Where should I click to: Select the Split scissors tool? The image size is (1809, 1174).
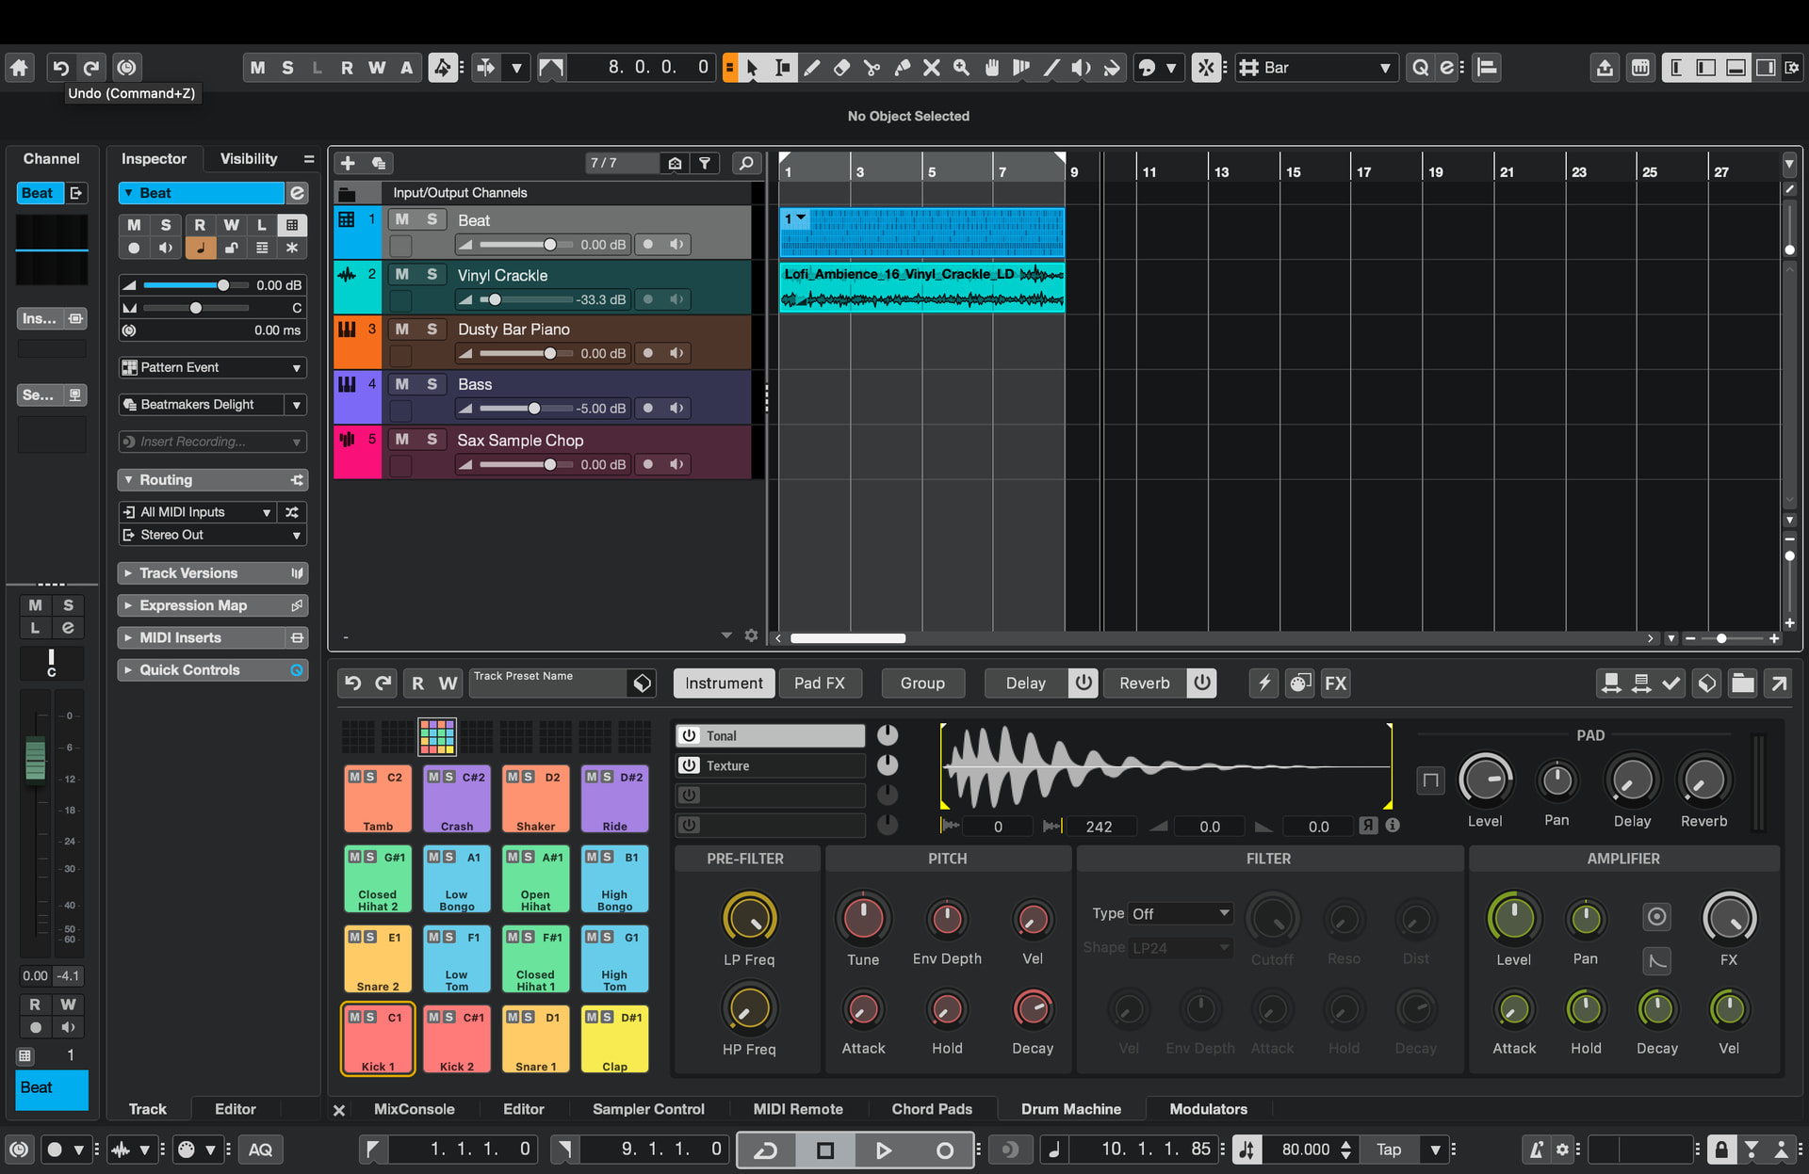click(x=872, y=68)
